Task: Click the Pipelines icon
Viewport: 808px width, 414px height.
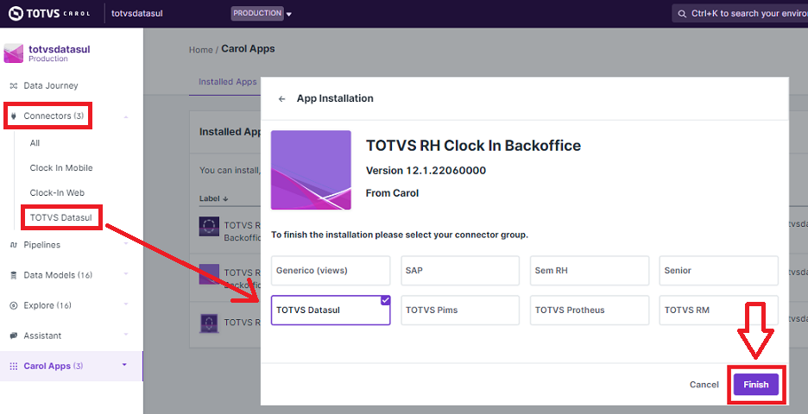Action: pos(14,245)
